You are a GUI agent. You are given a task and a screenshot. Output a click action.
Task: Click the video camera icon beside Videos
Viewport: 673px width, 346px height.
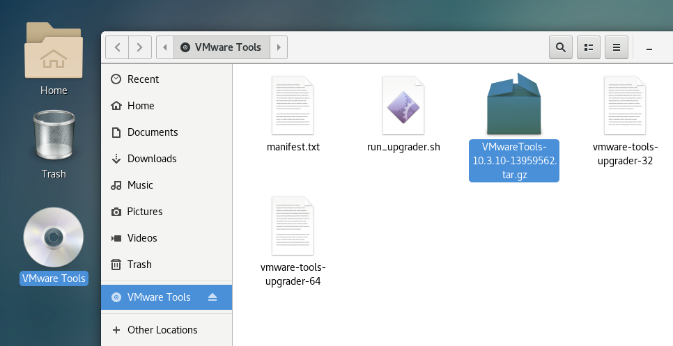116,238
